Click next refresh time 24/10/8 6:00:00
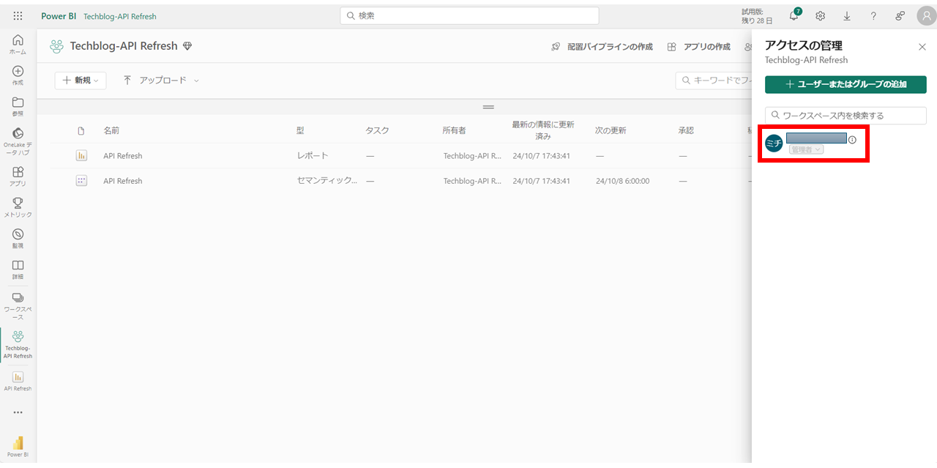This screenshot has height=468, width=937. click(622, 181)
